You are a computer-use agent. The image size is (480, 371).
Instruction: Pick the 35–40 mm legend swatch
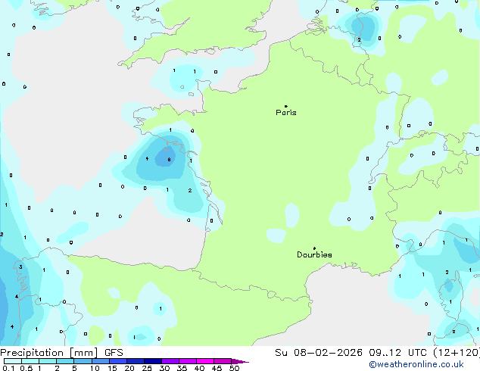pos(187,361)
